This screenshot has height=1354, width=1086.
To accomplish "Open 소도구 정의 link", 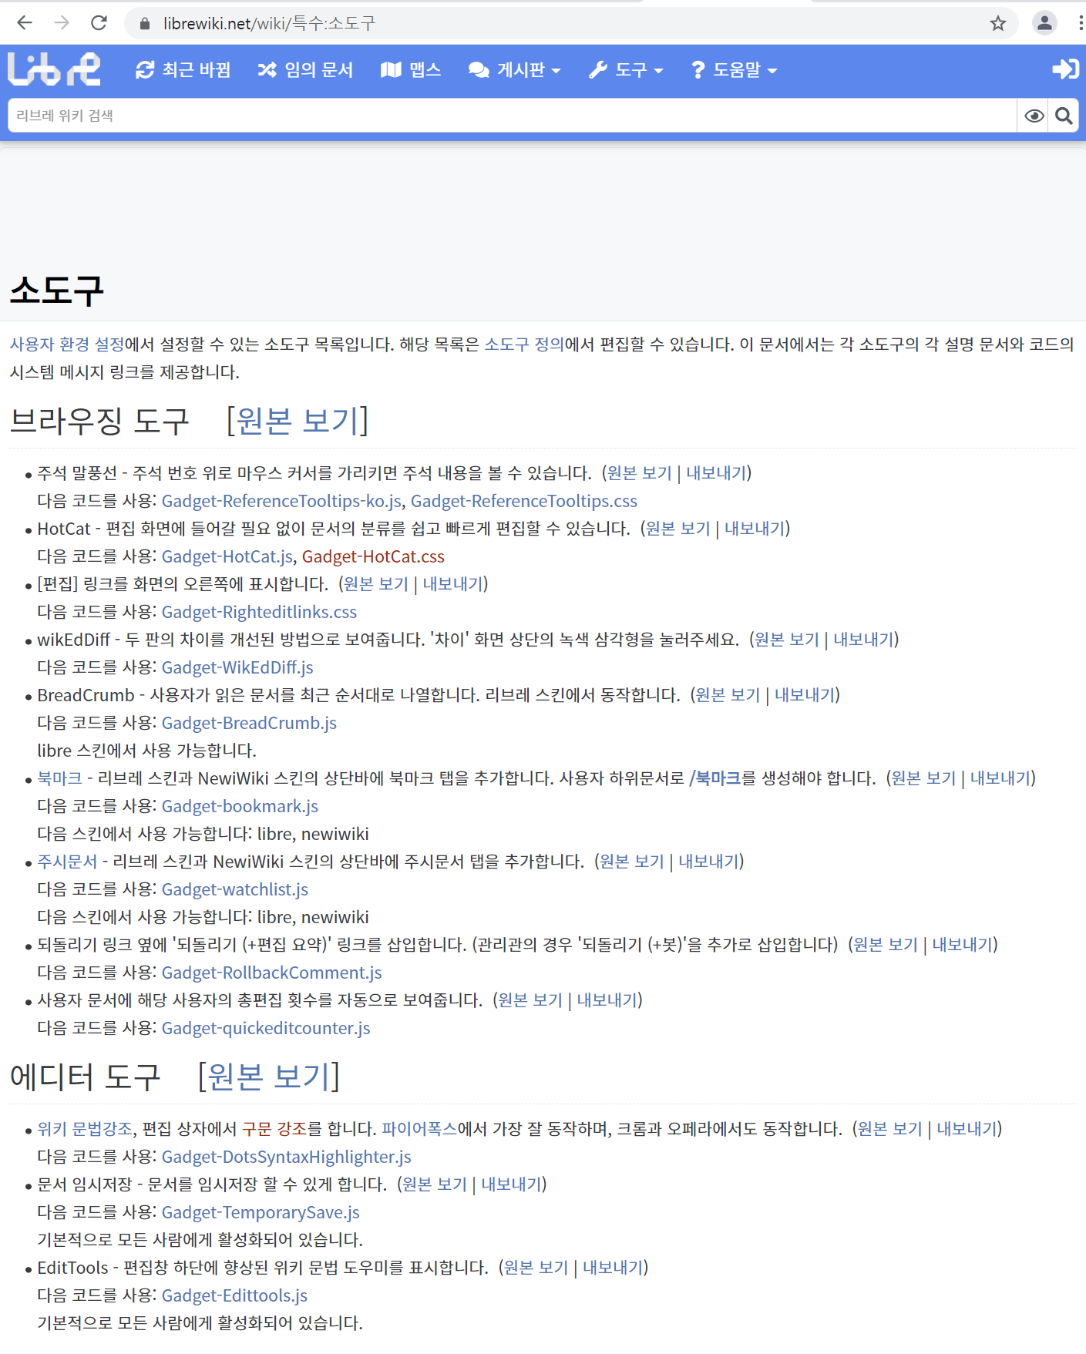I will click(x=524, y=344).
